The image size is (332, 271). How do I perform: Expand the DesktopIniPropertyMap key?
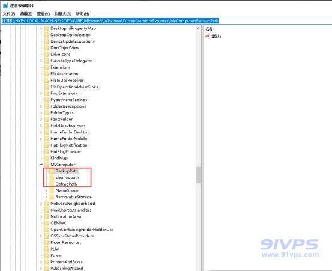coord(41,28)
